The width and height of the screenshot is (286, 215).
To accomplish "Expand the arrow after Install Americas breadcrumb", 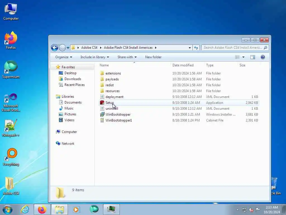I will (x=156, y=48).
